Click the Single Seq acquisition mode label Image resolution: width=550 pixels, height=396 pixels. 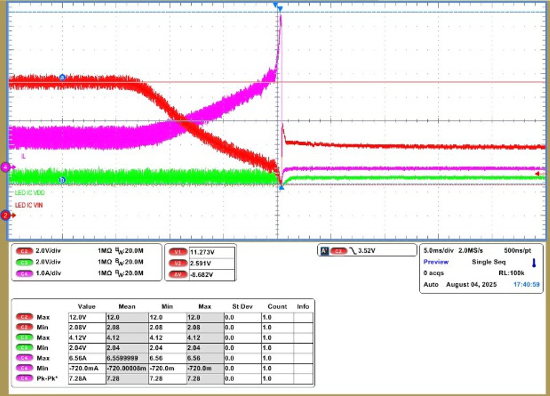(489, 262)
